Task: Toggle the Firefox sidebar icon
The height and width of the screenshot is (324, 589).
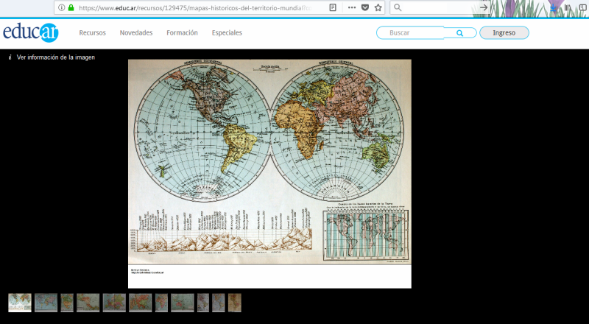Action: [583, 7]
